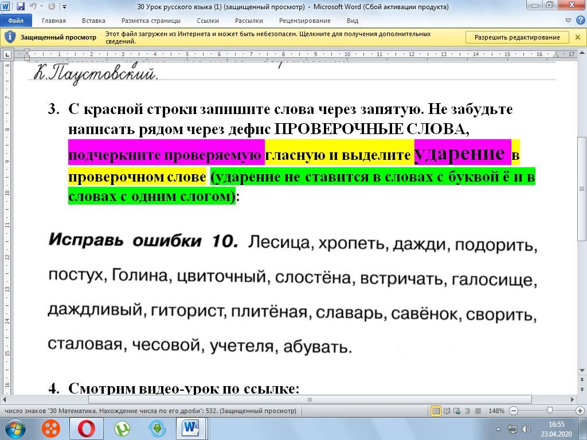Click the word абувать in exercise
Image resolution: width=587 pixels, height=440 pixels.
(x=316, y=347)
